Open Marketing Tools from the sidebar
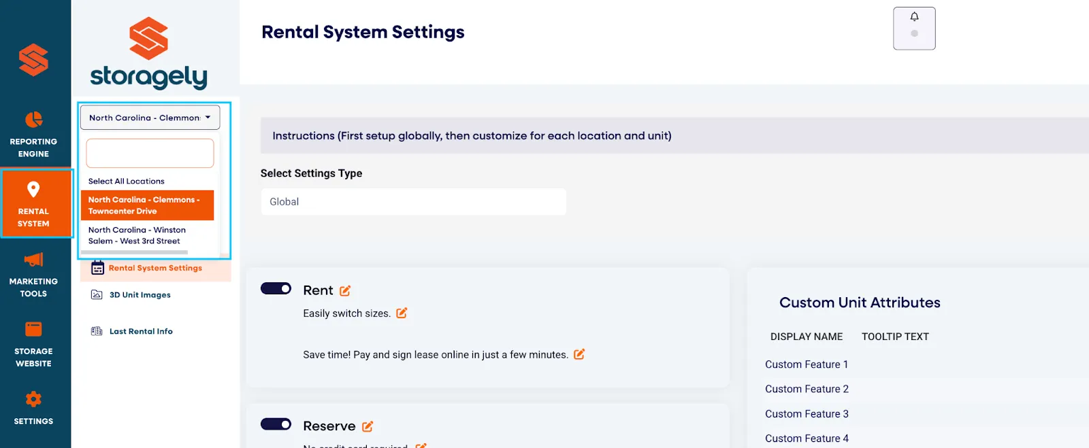Screen dimensions: 1089x448 tap(33, 275)
